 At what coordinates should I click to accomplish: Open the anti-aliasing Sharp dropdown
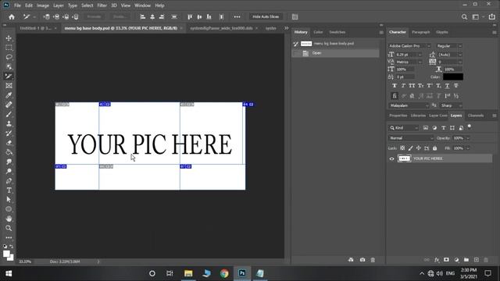point(451,105)
